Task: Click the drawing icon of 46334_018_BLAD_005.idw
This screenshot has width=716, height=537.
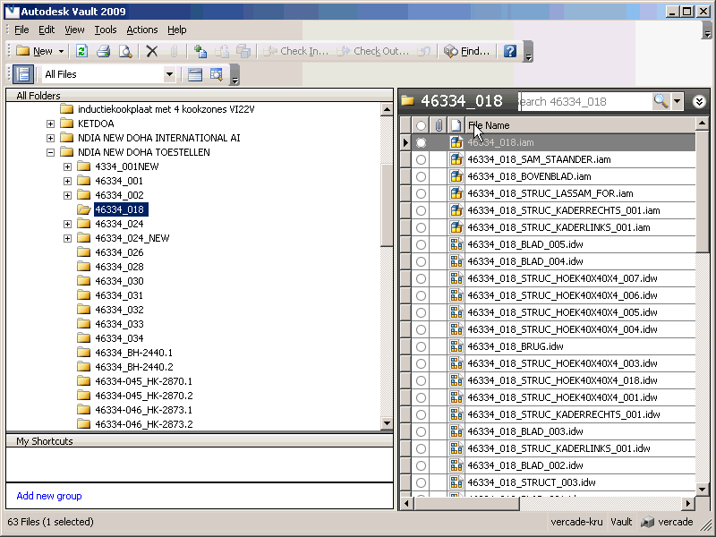Action: (x=456, y=244)
